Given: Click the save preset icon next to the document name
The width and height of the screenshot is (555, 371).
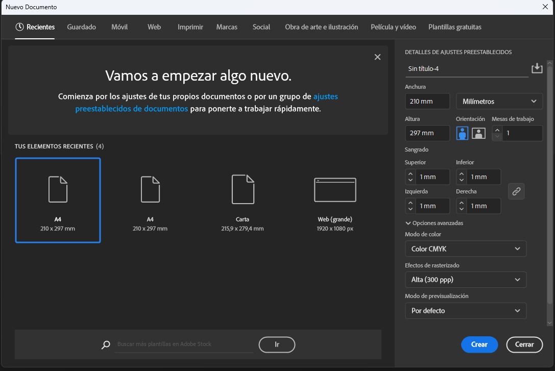Looking at the screenshot, I should click(x=537, y=68).
